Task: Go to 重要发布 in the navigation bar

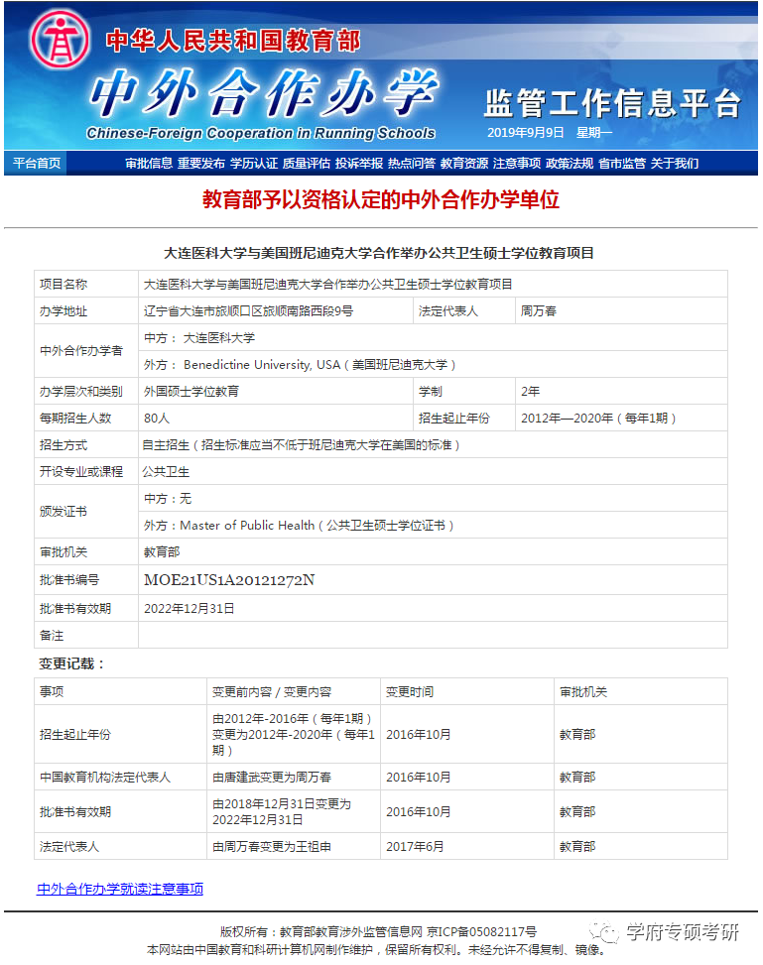Action: pyautogui.click(x=201, y=163)
